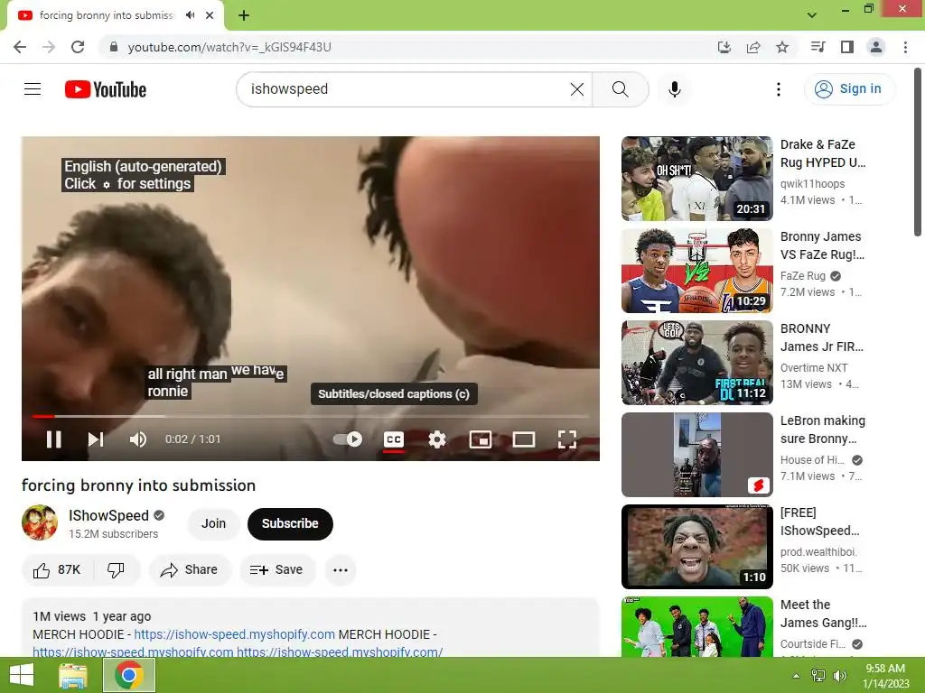Open the YouTube guide hamburger menu
Screen dimensions: 925x693
tap(33, 89)
